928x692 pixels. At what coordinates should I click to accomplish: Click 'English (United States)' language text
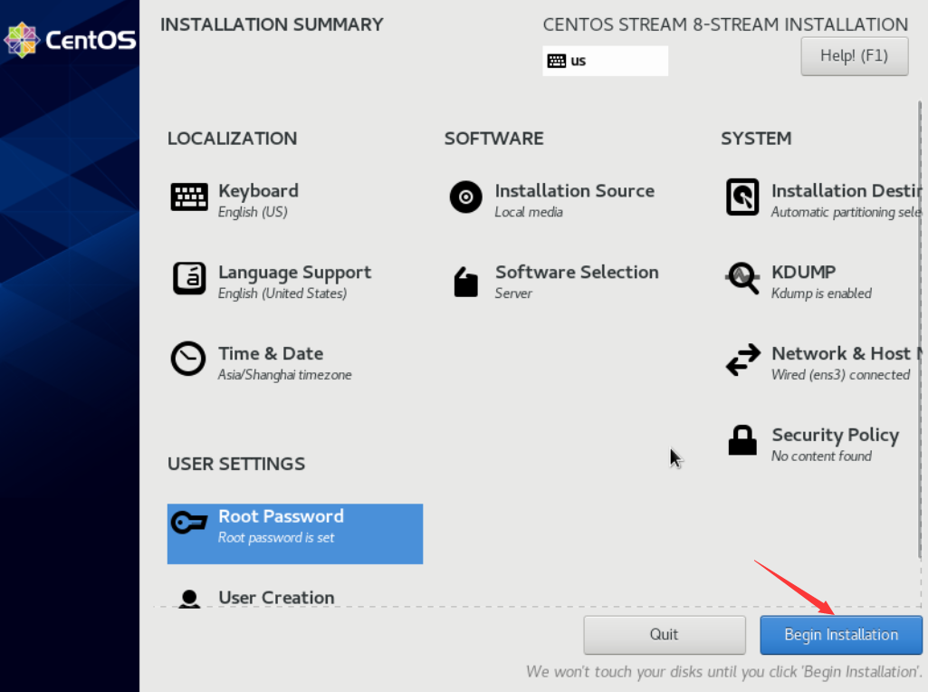pos(282,293)
